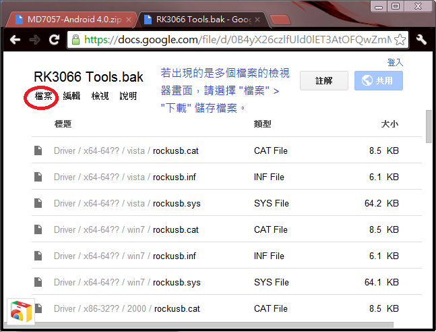Open the Chrome wrench settings menu
The image size is (436, 332).
(422, 40)
